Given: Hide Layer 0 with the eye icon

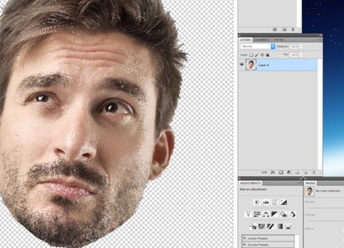Looking at the screenshot, I should 242,64.
